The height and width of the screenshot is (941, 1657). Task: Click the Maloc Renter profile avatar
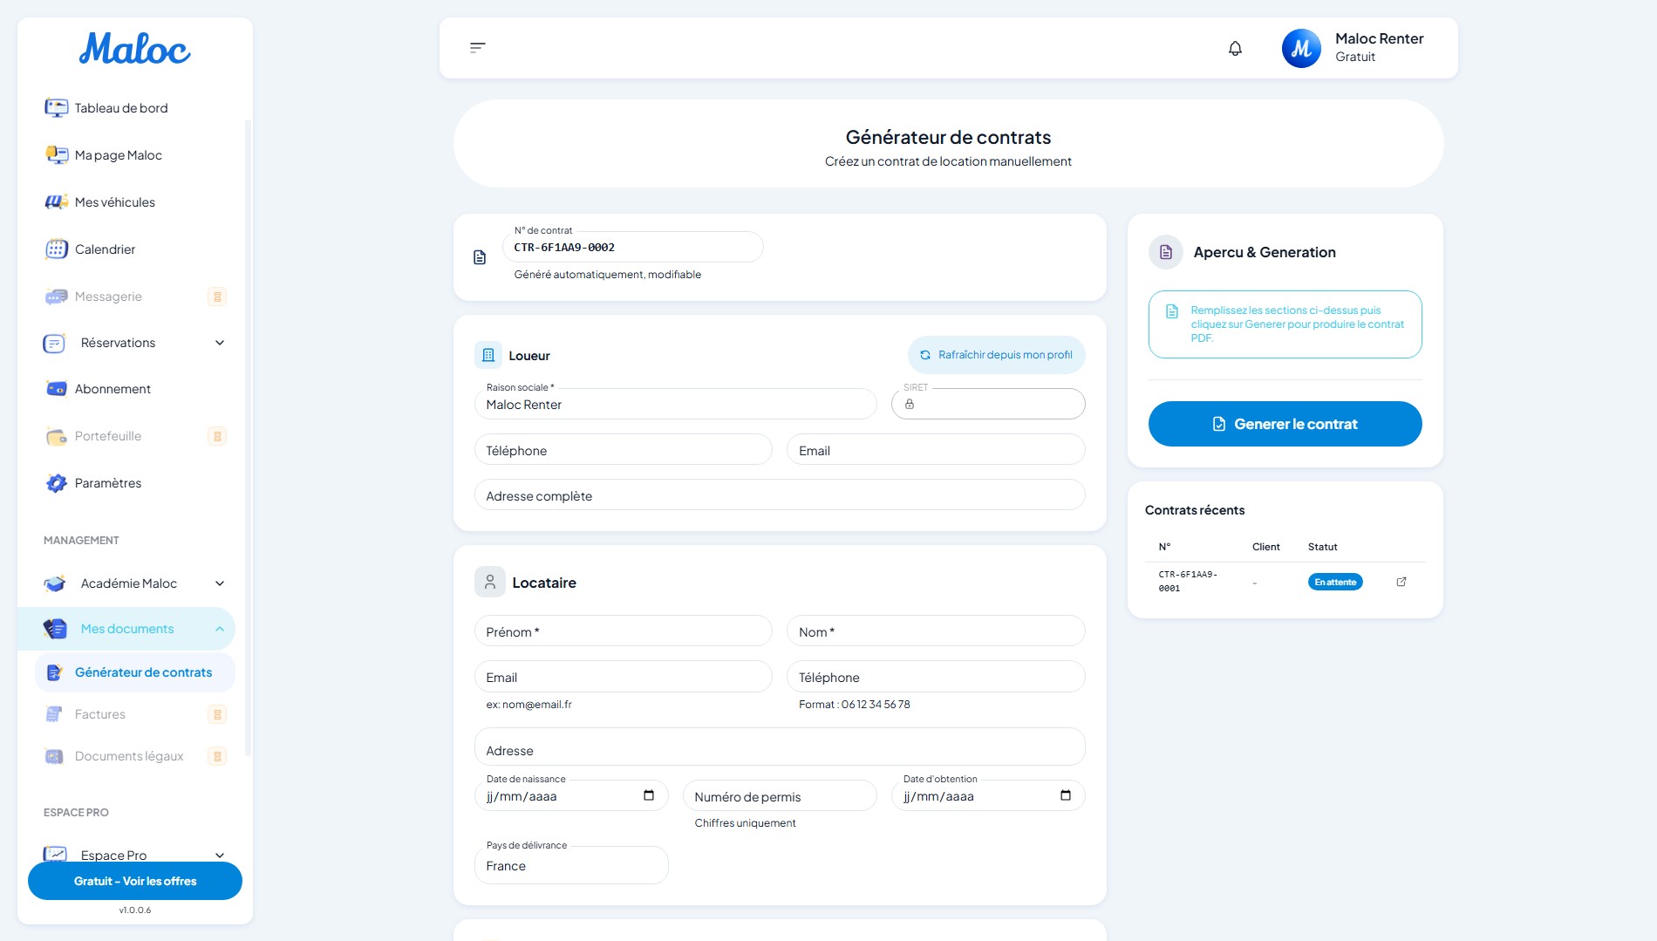coord(1301,48)
